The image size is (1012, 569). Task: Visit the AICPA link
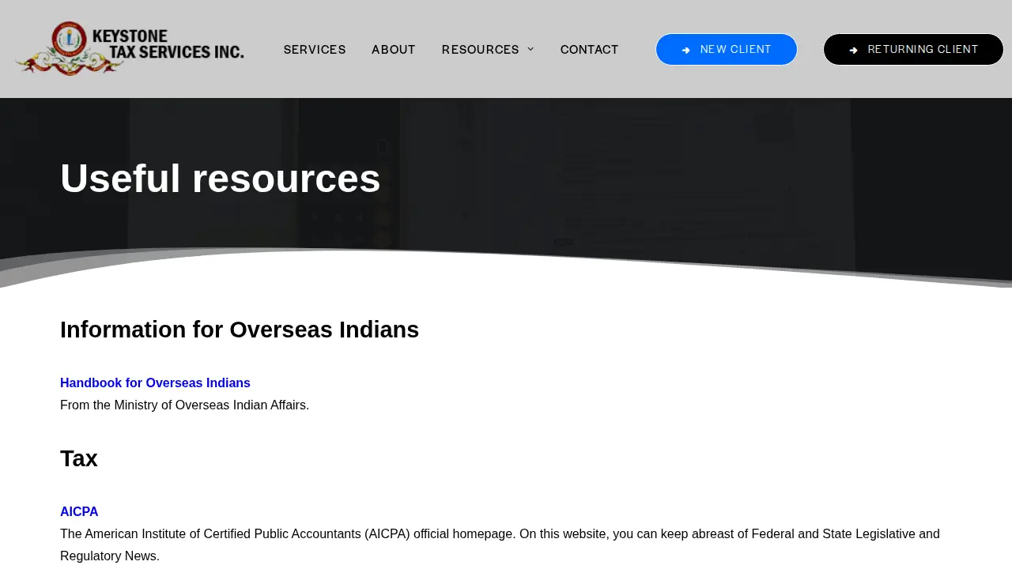tap(79, 512)
